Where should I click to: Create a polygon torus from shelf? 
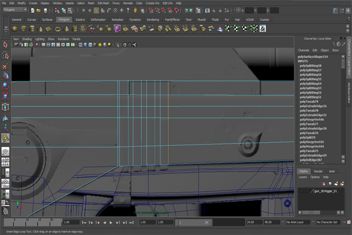point(57,29)
